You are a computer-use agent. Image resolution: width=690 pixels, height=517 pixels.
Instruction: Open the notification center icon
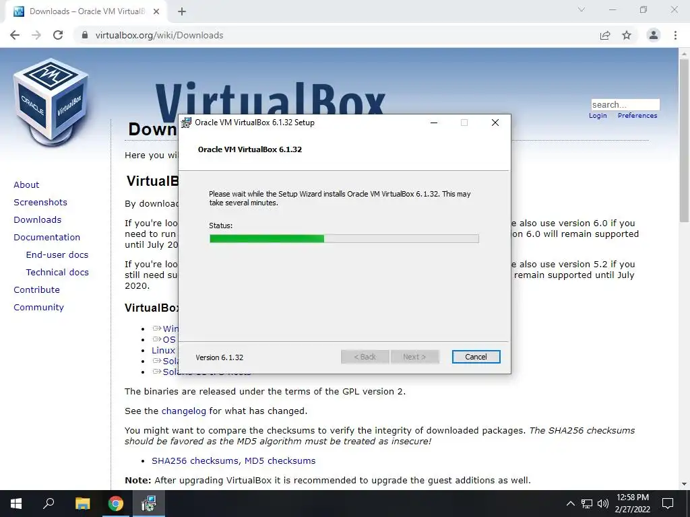tap(668, 504)
